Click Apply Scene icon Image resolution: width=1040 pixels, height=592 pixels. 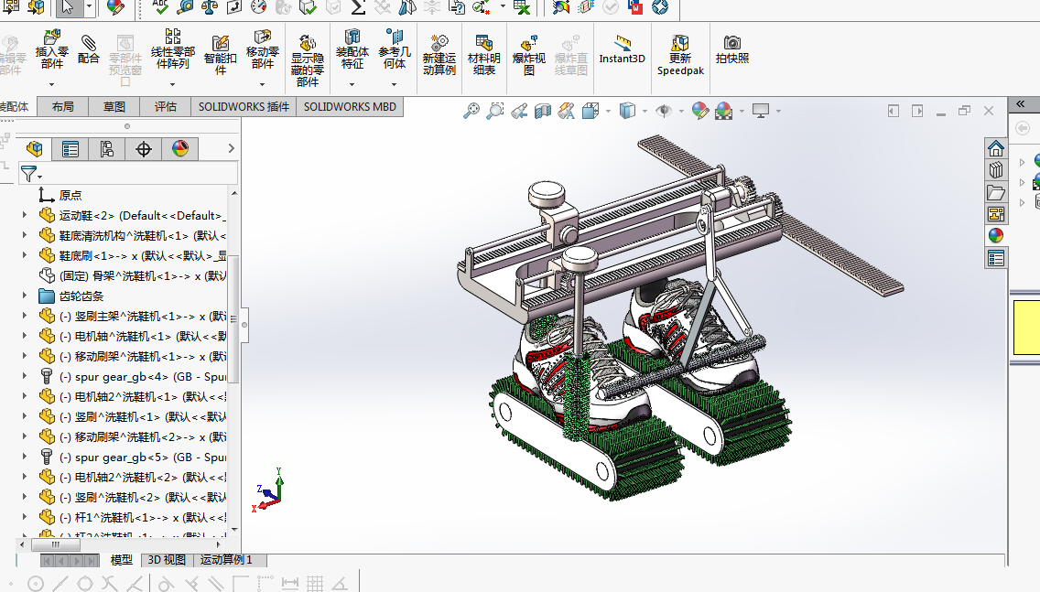coord(723,111)
